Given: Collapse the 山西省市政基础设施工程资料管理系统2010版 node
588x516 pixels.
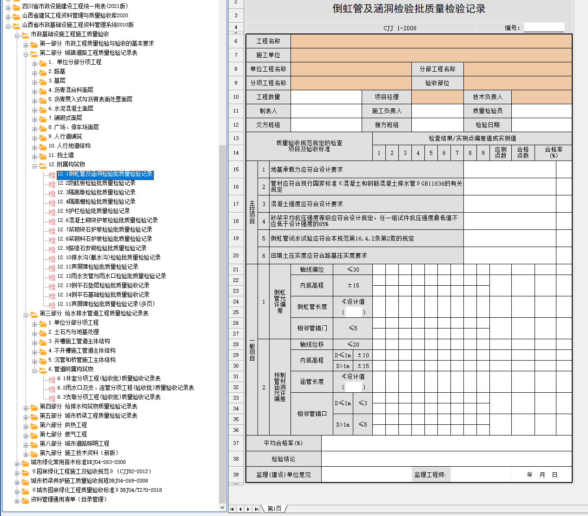Looking at the screenshot, I should pyautogui.click(x=8, y=26).
